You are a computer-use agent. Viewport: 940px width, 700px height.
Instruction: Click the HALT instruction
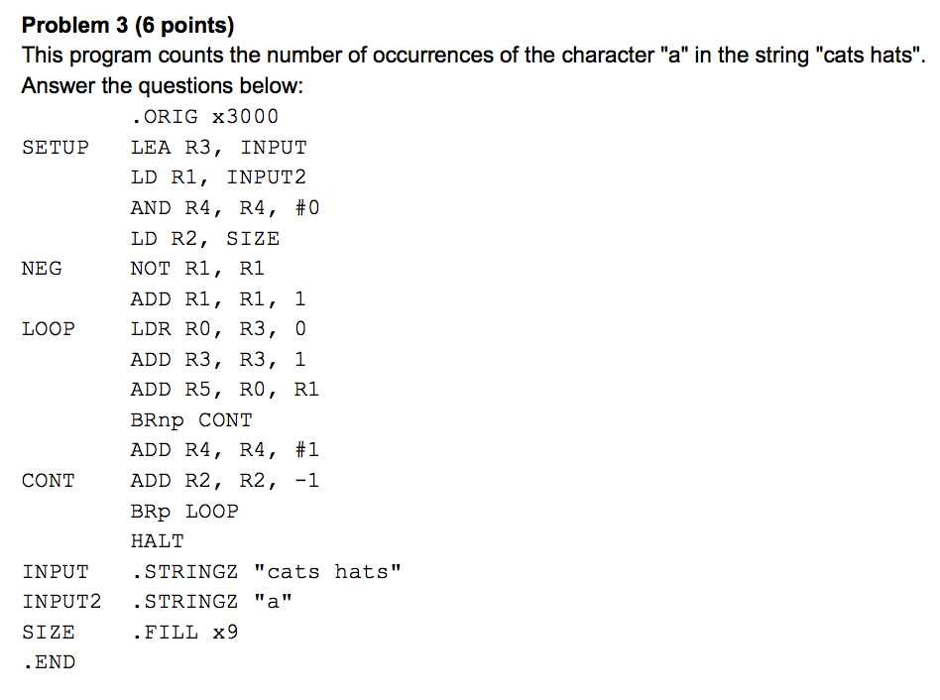click(157, 541)
